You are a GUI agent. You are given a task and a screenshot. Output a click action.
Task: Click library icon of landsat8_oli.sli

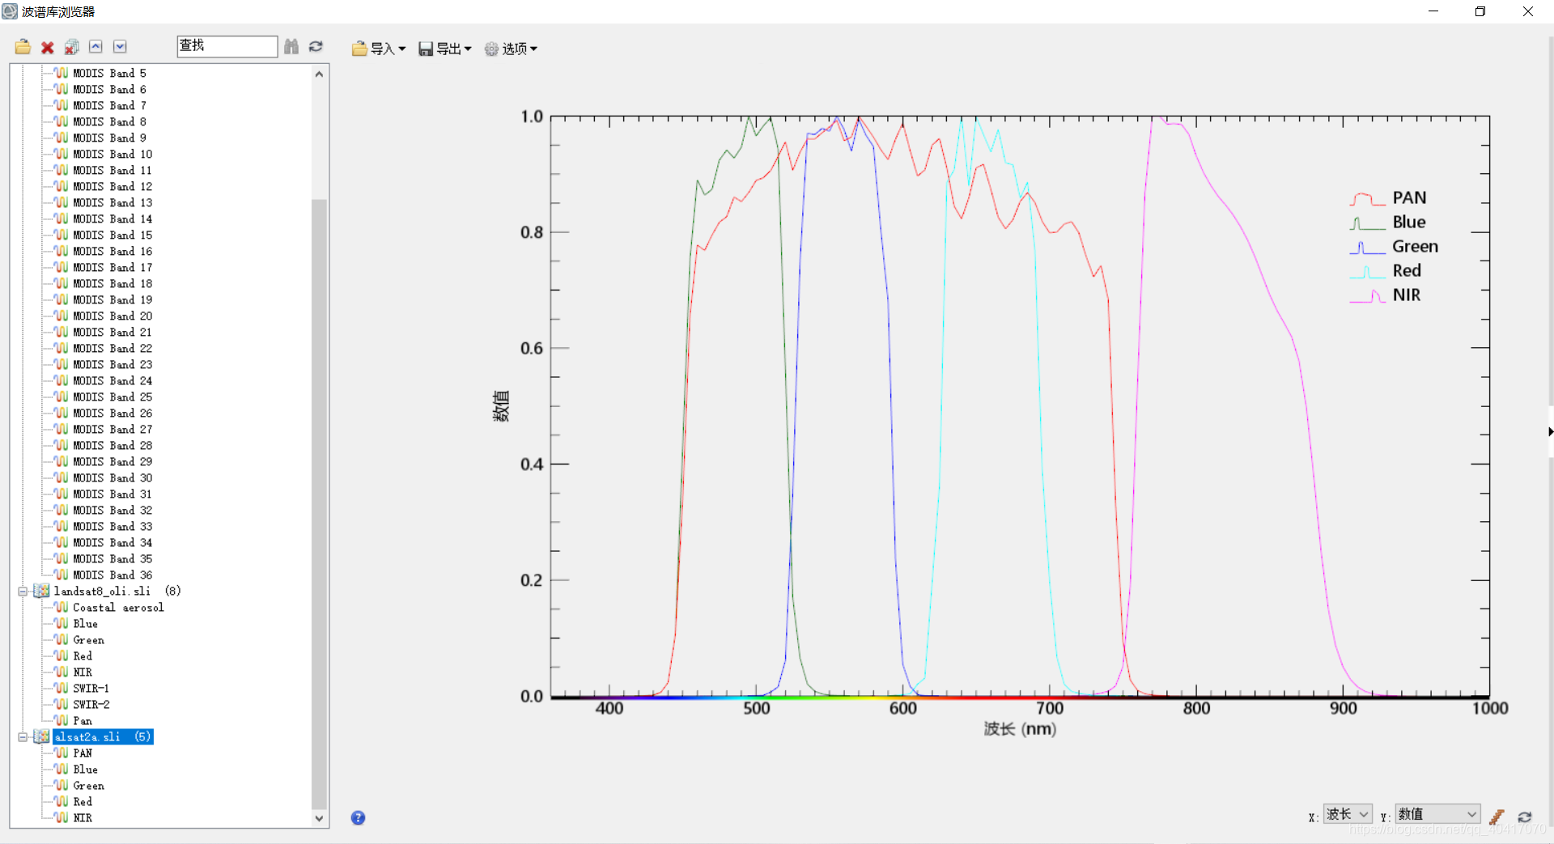click(x=41, y=591)
